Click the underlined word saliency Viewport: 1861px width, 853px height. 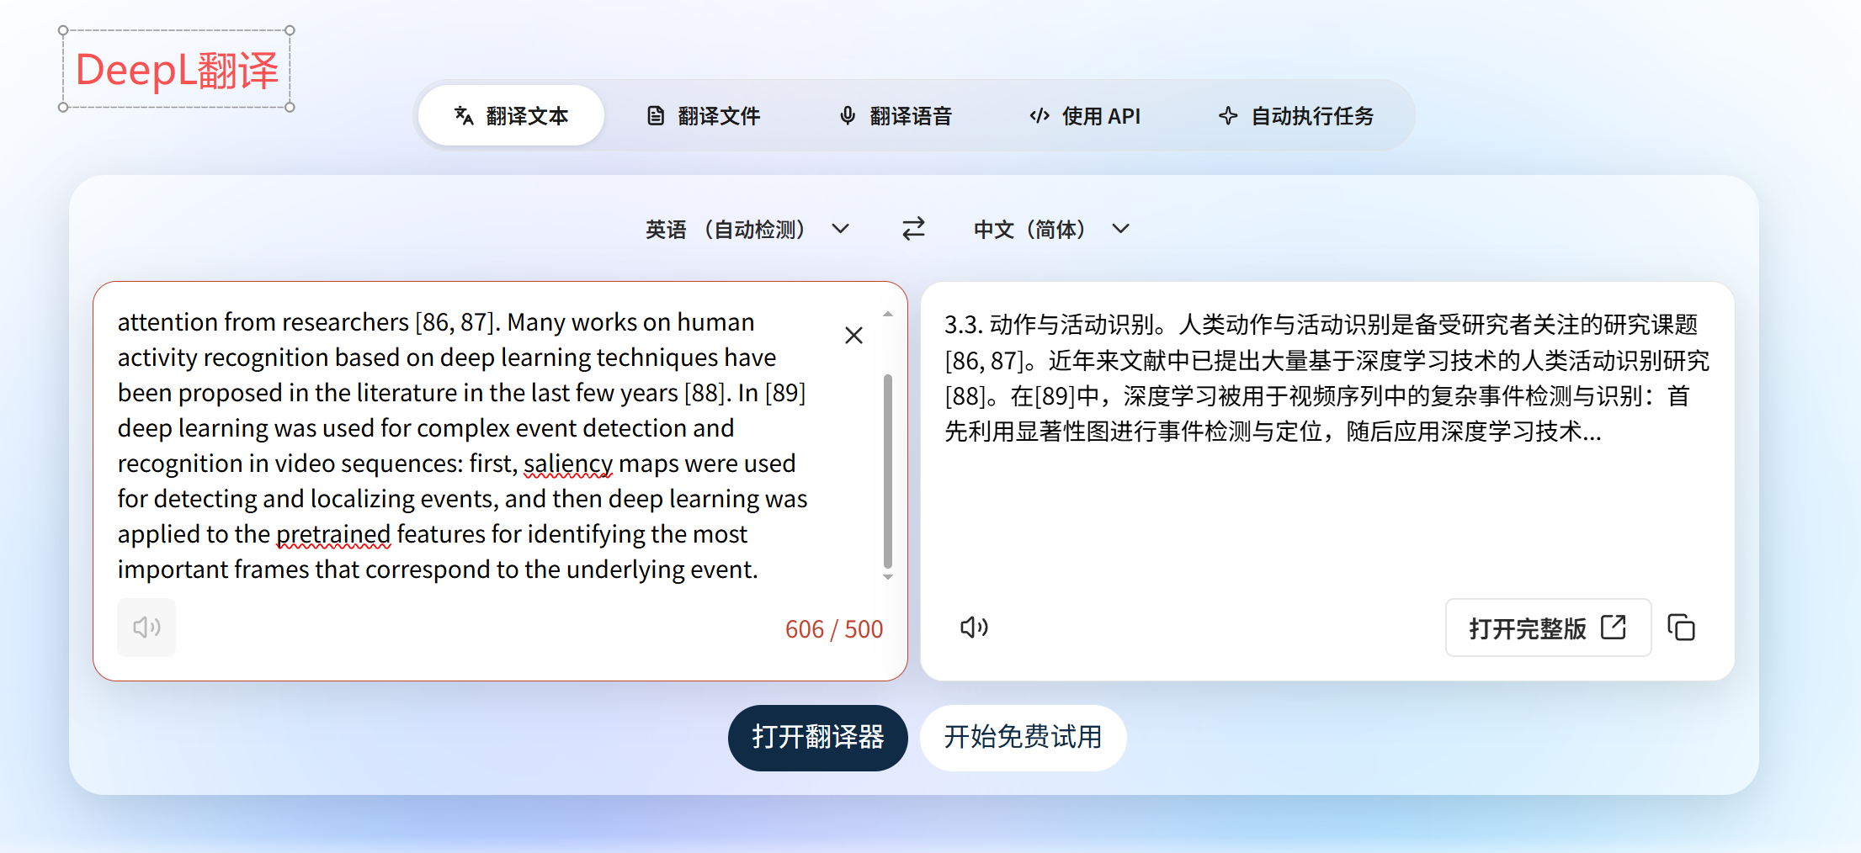(568, 464)
